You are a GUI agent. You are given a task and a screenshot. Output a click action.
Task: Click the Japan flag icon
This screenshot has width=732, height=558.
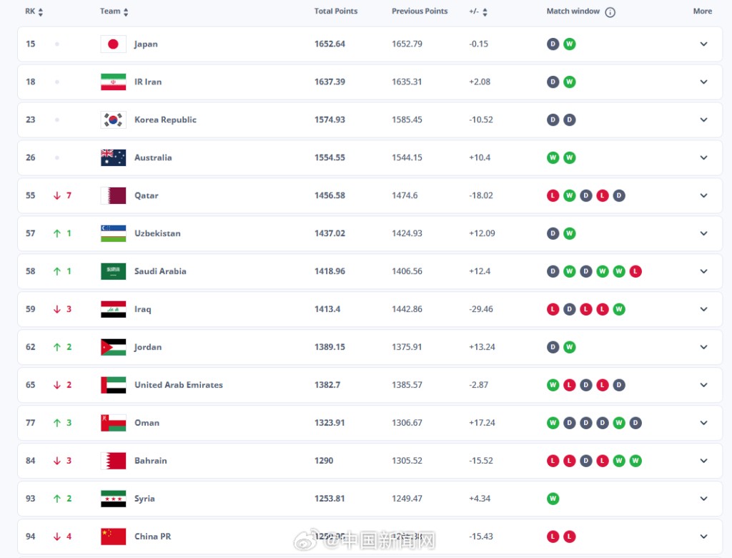coord(113,44)
